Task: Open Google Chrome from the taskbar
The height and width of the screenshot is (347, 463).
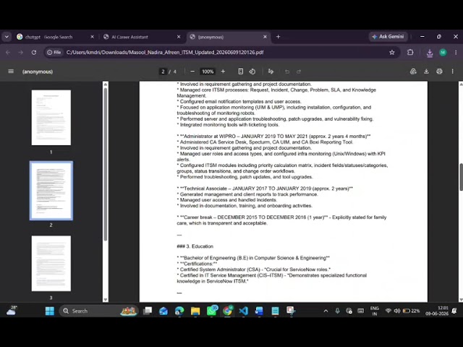Action: [227, 311]
